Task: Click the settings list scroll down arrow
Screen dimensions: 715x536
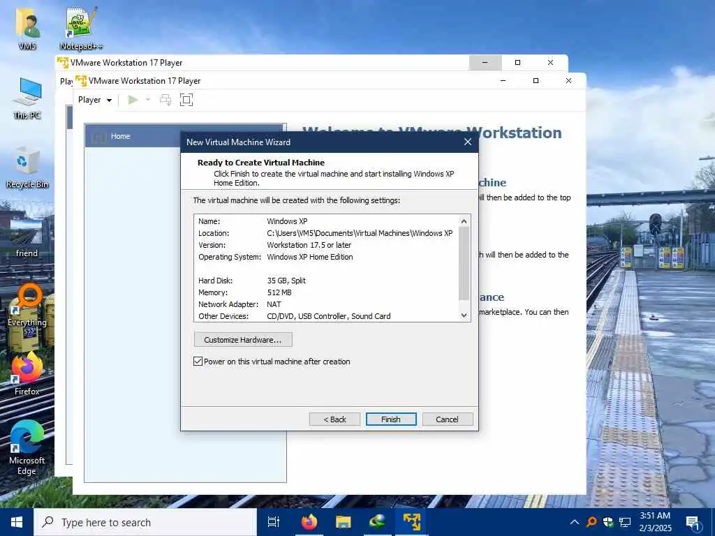Action: (464, 315)
